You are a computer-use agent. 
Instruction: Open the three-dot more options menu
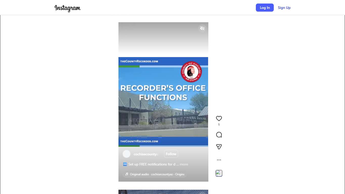coord(219,160)
